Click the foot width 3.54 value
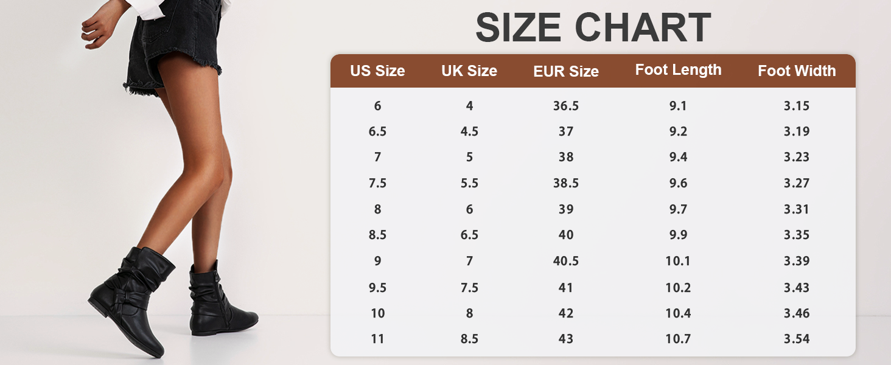The width and height of the screenshot is (891, 365). [x=797, y=339]
